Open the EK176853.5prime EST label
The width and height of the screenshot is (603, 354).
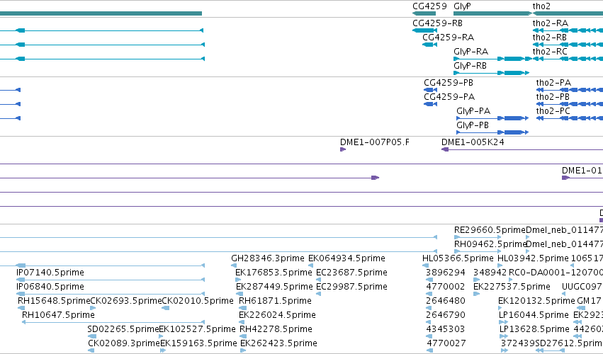coord(274,273)
